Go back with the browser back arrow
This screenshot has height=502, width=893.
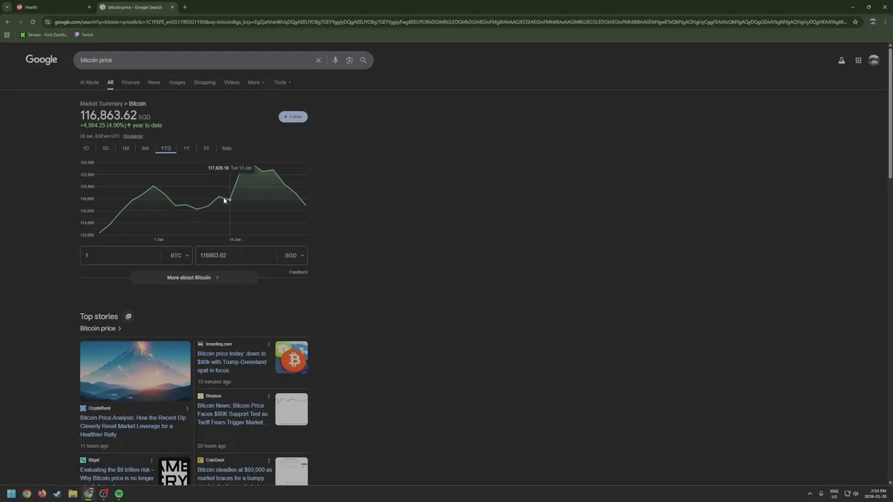[x=8, y=22]
